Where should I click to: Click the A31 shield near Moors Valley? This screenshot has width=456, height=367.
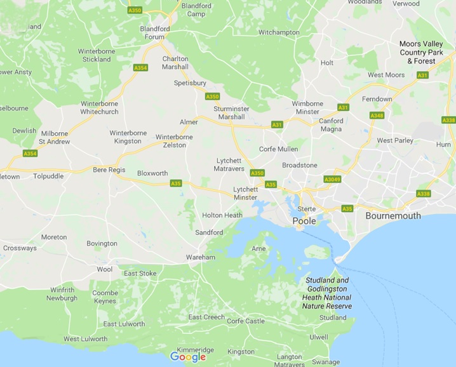point(422,75)
